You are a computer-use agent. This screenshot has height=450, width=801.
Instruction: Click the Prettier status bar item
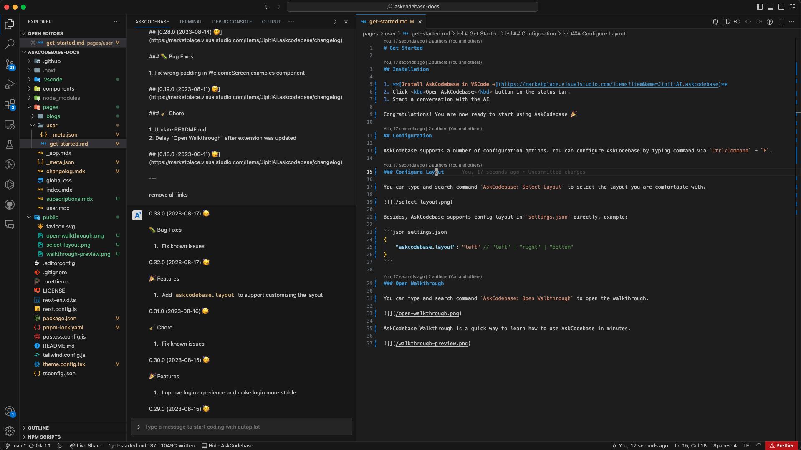click(782, 446)
